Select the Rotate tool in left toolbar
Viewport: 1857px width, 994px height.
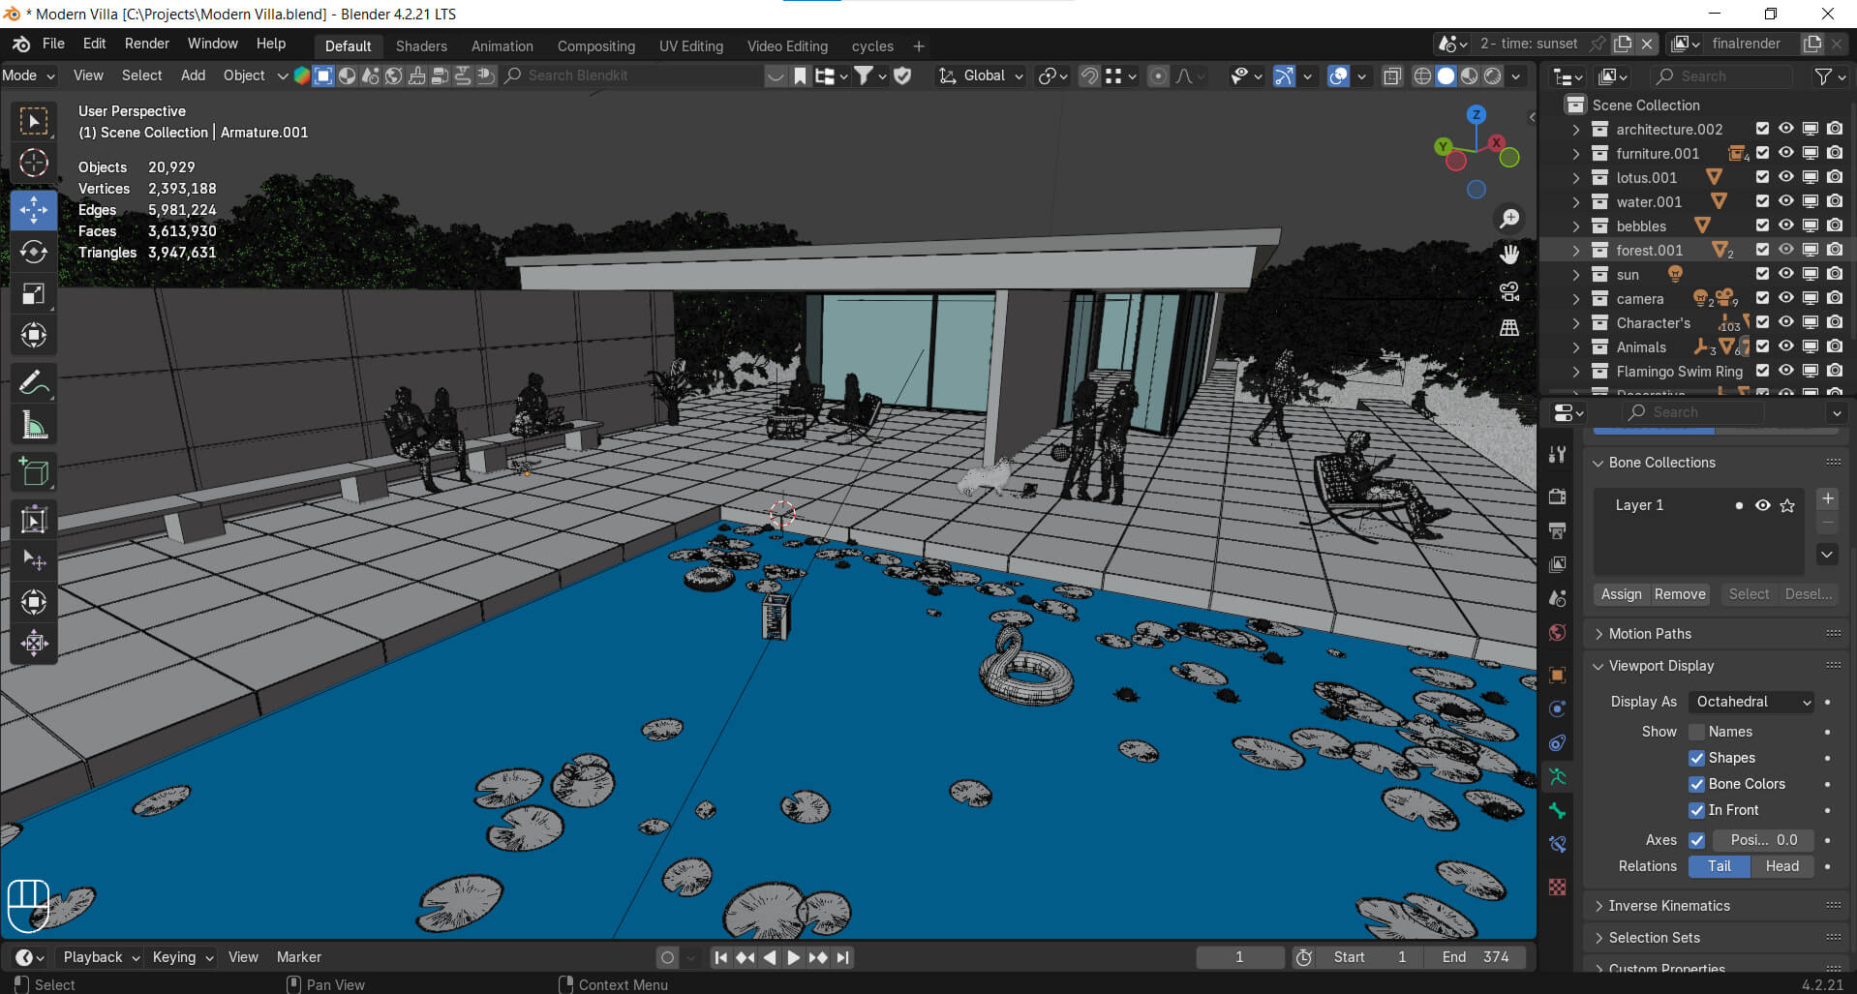click(34, 252)
